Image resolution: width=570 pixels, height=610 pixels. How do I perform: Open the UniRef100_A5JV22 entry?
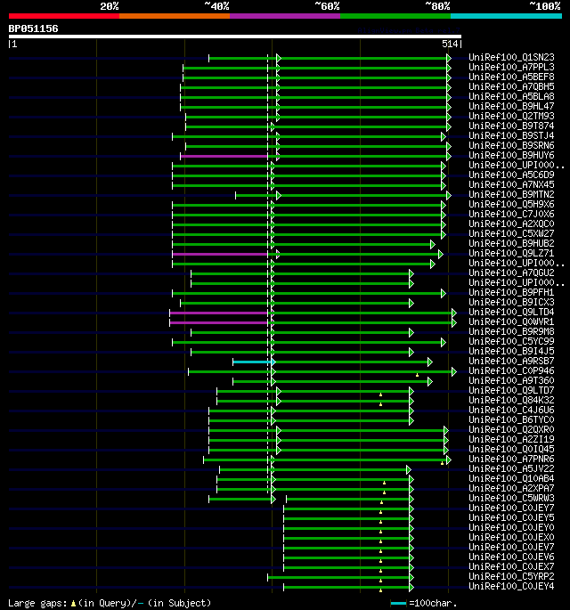(x=511, y=468)
